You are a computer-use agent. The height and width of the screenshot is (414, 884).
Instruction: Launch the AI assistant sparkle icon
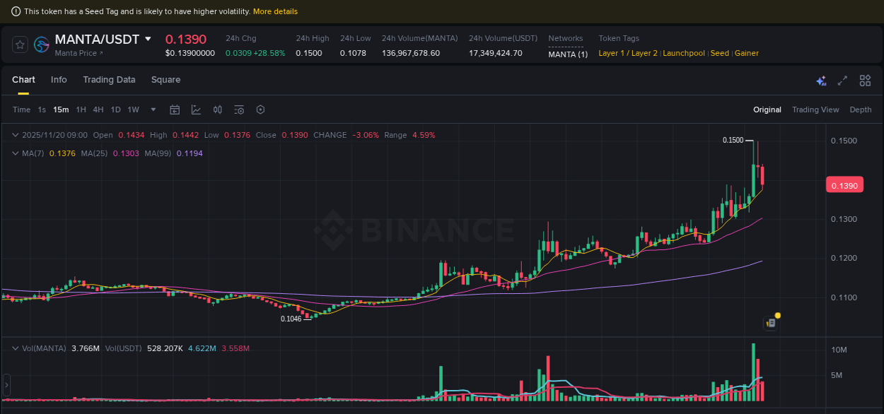pyautogui.click(x=821, y=81)
